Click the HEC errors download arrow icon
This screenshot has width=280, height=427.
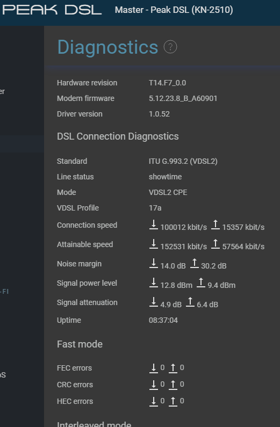[154, 401]
